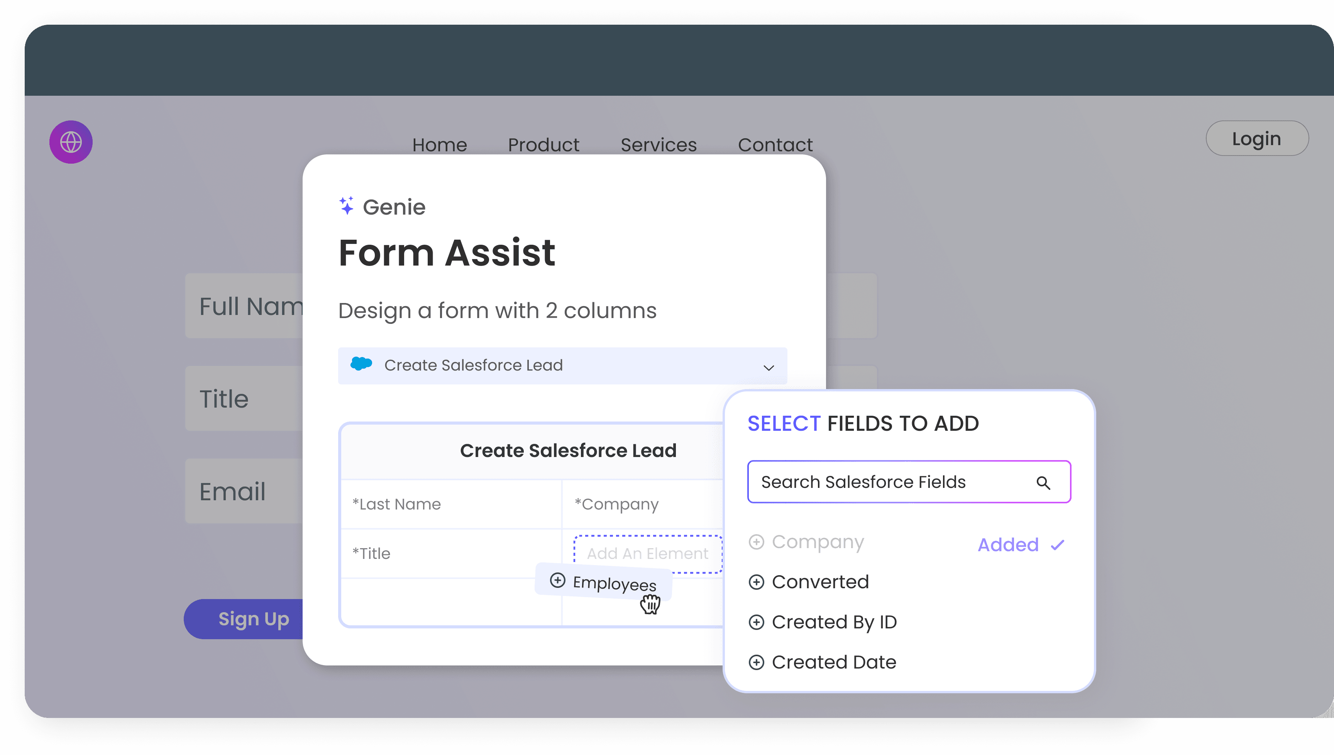Select the Created By ID field
Viewport: 1334px width, 755px height.
pos(834,622)
